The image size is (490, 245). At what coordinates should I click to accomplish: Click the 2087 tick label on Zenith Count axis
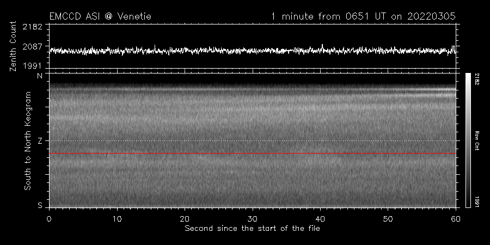(32, 47)
